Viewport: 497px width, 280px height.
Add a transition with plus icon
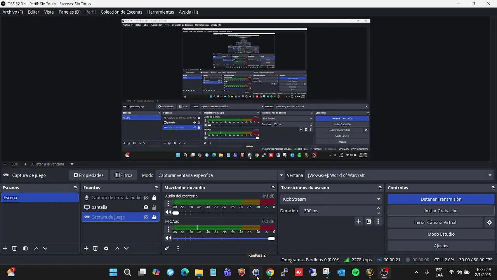click(x=359, y=221)
